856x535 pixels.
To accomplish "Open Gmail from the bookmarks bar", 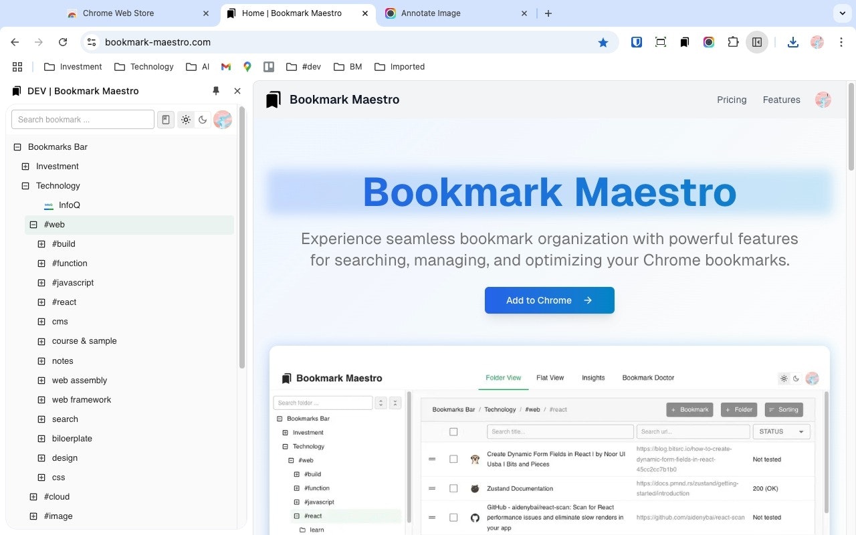I will click(225, 66).
